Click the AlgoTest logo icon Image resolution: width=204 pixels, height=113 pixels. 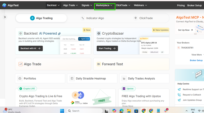[x=4, y=5]
